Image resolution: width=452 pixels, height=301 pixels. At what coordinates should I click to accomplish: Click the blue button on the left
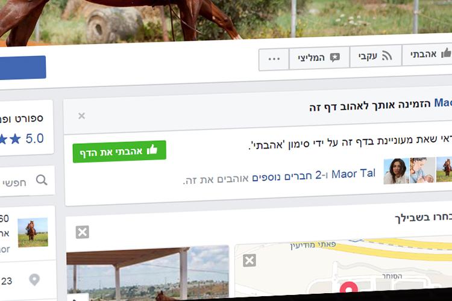(x=22, y=67)
